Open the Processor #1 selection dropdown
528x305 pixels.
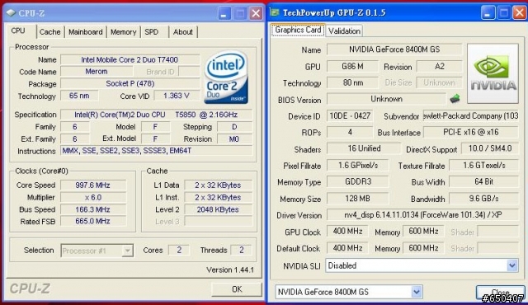pyautogui.click(x=97, y=251)
